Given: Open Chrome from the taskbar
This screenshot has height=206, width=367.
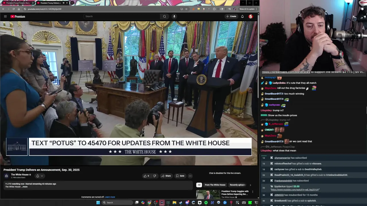Looking at the screenshot, I should [149, 203].
